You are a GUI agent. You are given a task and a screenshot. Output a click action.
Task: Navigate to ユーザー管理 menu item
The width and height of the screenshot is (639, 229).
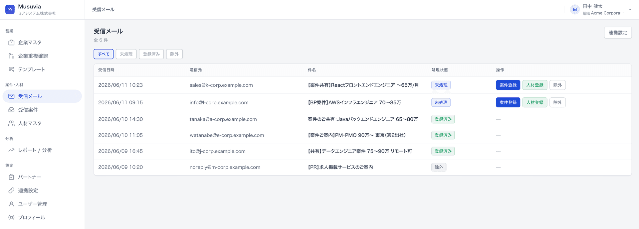[x=42, y=204]
